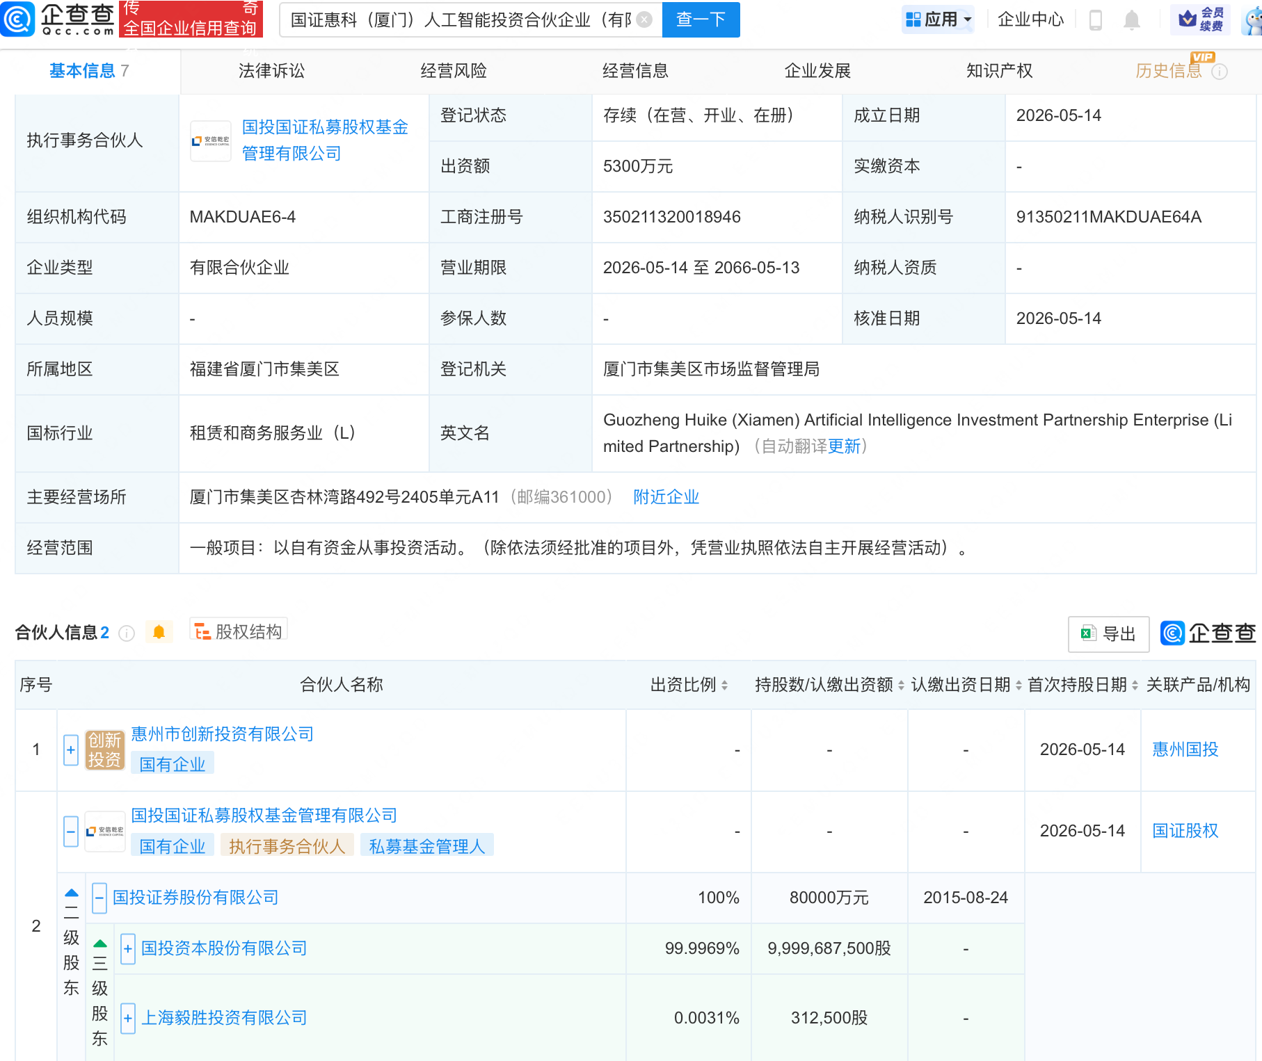Image resolution: width=1262 pixels, height=1061 pixels.
Task: Open 国投证券股份有限公司 shareholder link
Action: [195, 898]
